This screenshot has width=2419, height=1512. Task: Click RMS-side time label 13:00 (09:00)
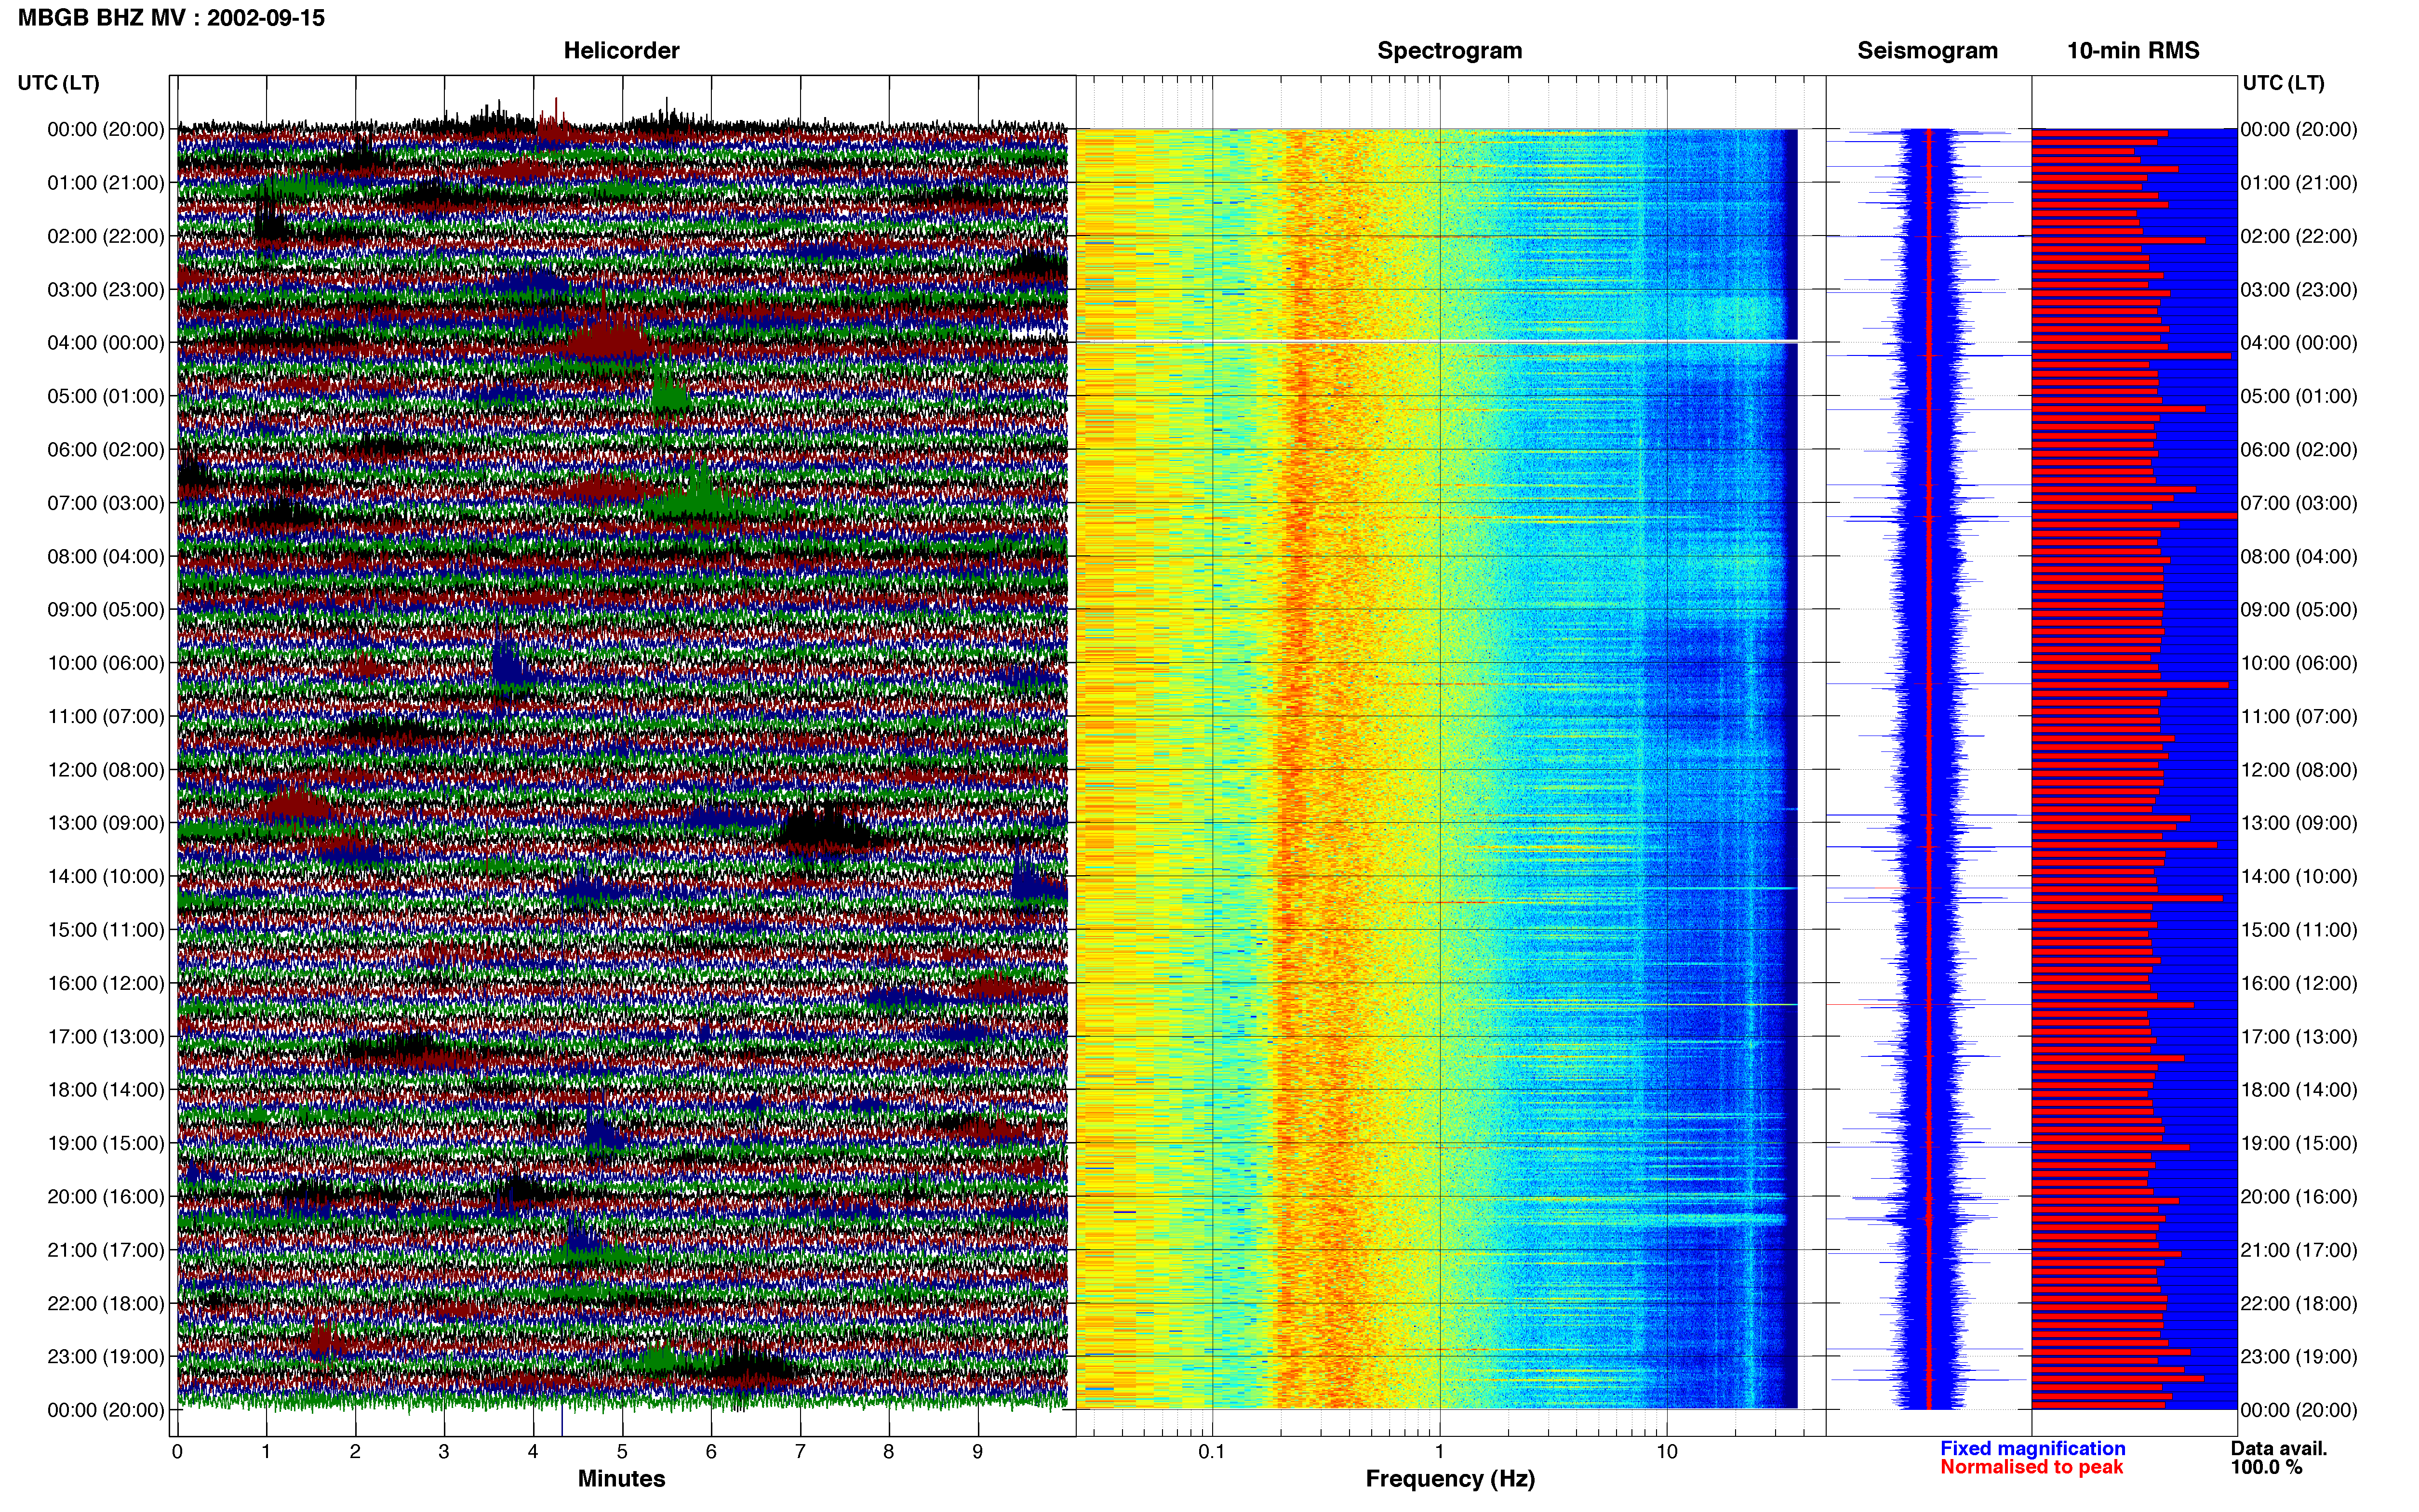pos(2299,823)
